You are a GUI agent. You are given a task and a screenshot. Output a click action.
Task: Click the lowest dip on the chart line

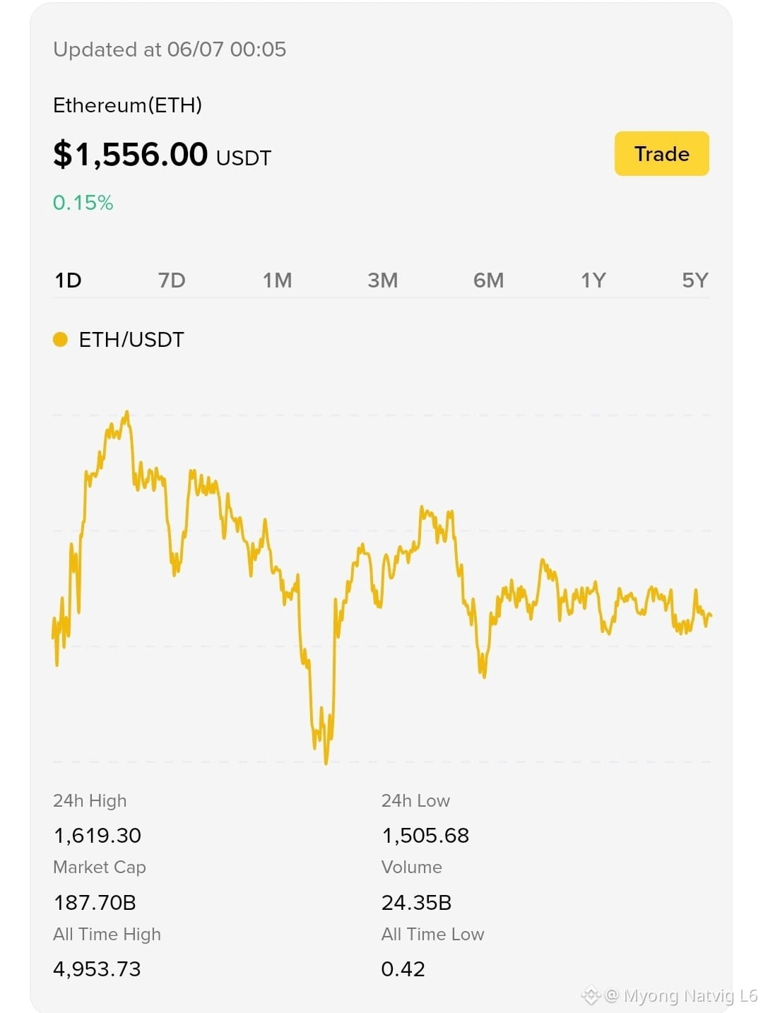(x=326, y=763)
